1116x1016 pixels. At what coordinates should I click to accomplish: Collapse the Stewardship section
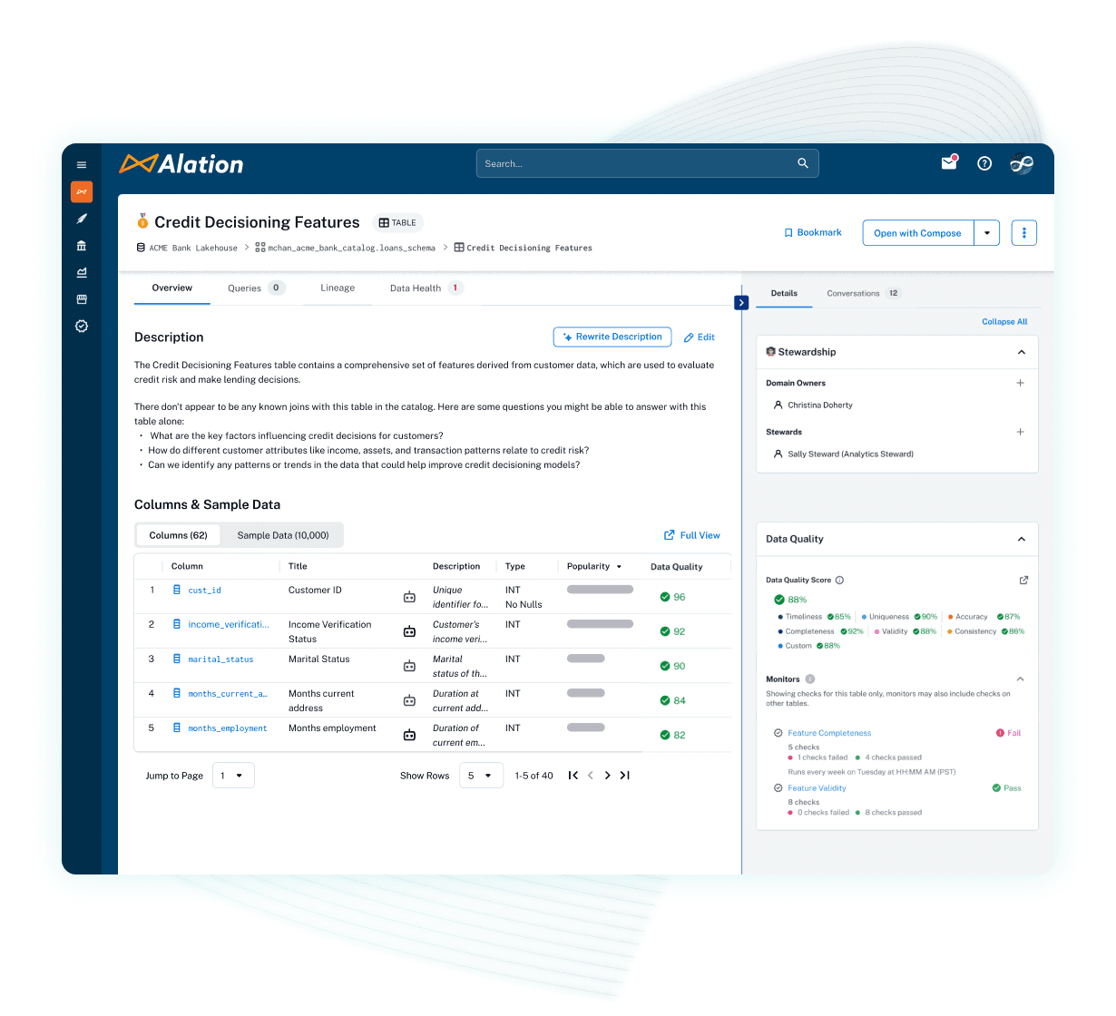click(x=1020, y=352)
